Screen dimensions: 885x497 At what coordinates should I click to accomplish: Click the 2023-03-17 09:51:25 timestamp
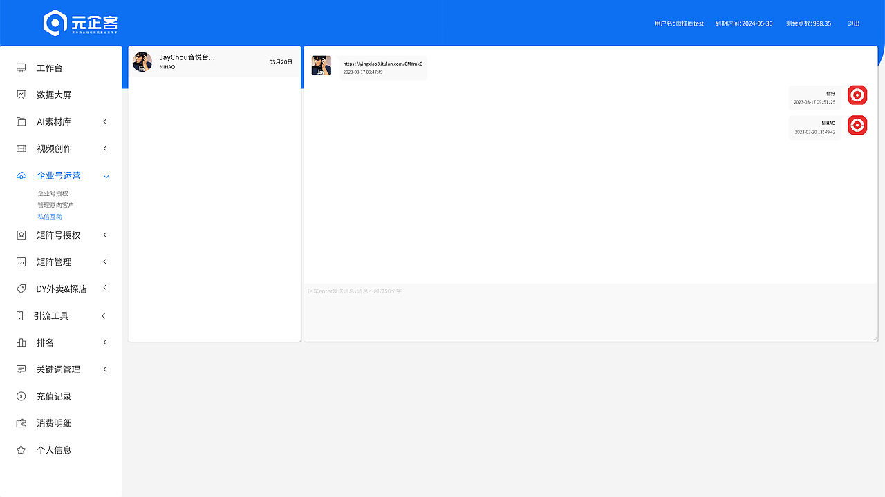814,102
